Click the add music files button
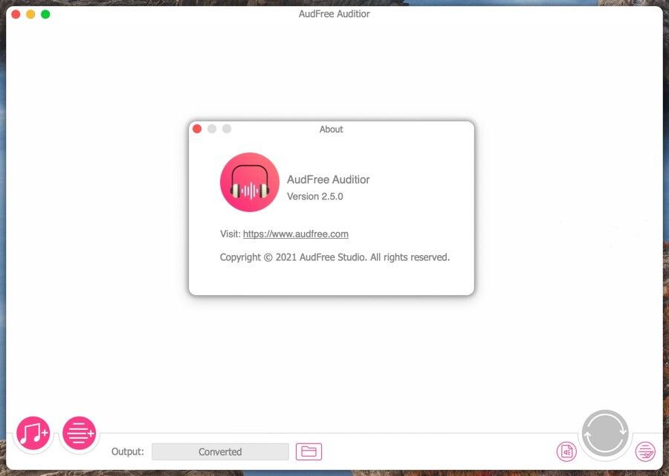 tap(33, 433)
